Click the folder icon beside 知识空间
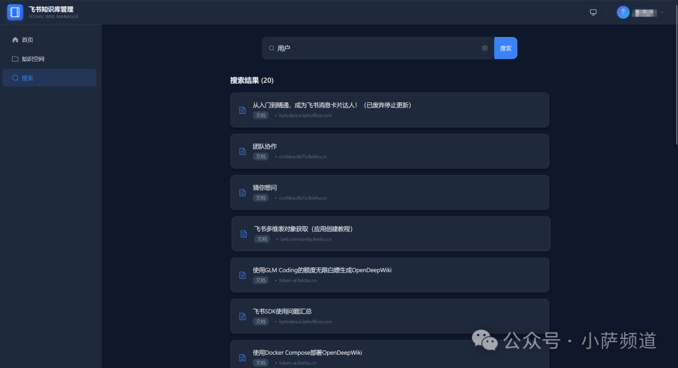This screenshot has width=678, height=368. pos(15,59)
